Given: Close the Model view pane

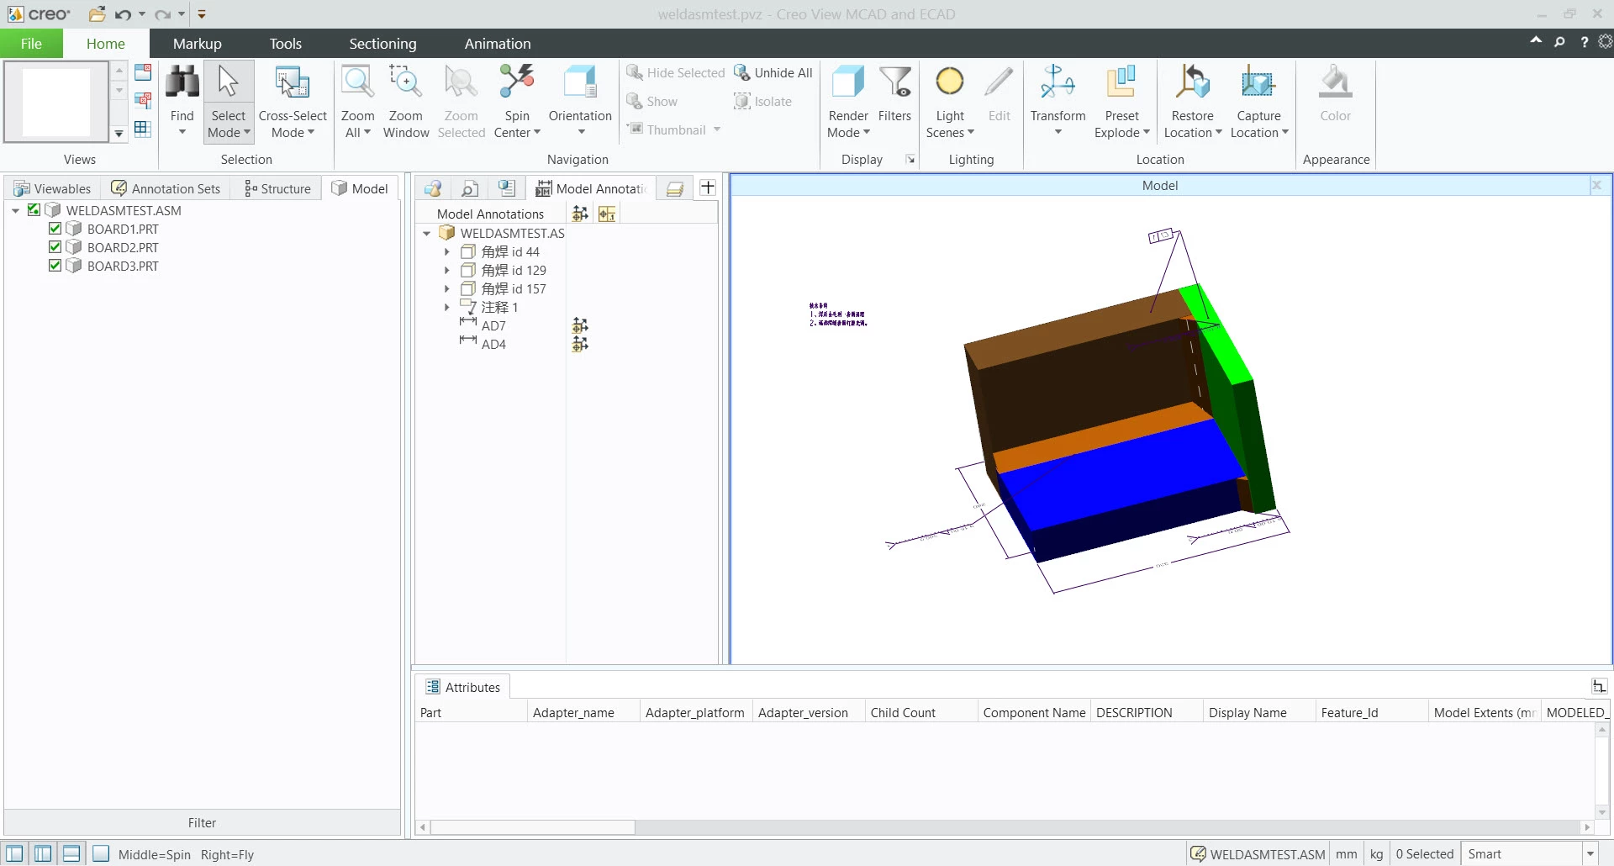Looking at the screenshot, I should point(1596,185).
